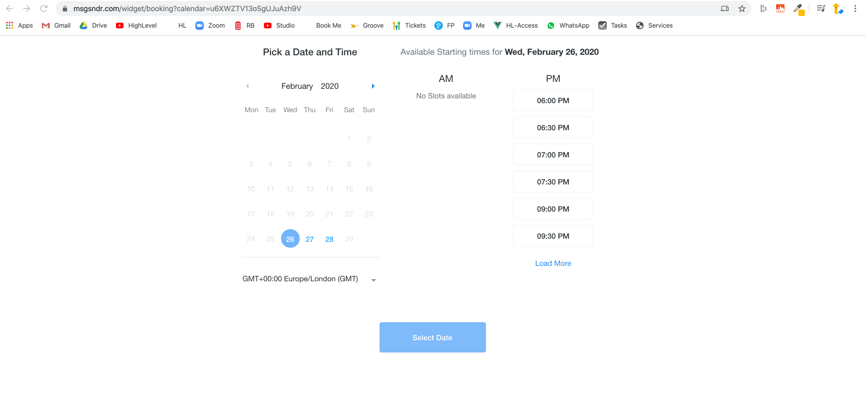Open Chrome's three-dot menu
Screen dimensions: 866x403
pos(855,9)
